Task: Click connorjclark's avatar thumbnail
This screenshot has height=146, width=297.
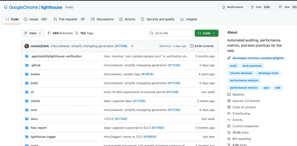Action: [x=27, y=46]
